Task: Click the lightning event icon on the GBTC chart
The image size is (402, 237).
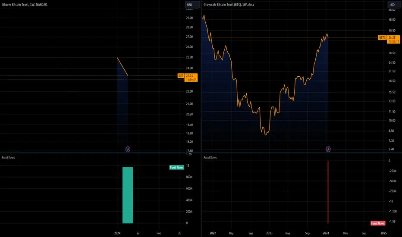Action: 328,149
